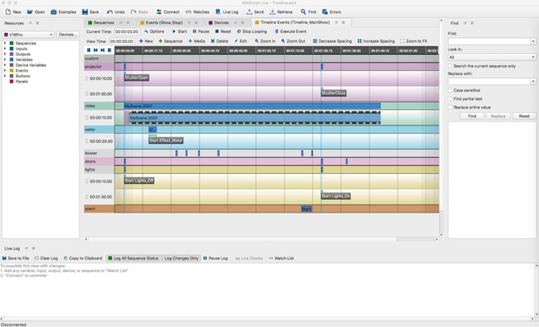The image size is (539, 327).
Task: Open a file from toolbar
Action: tap(36, 12)
